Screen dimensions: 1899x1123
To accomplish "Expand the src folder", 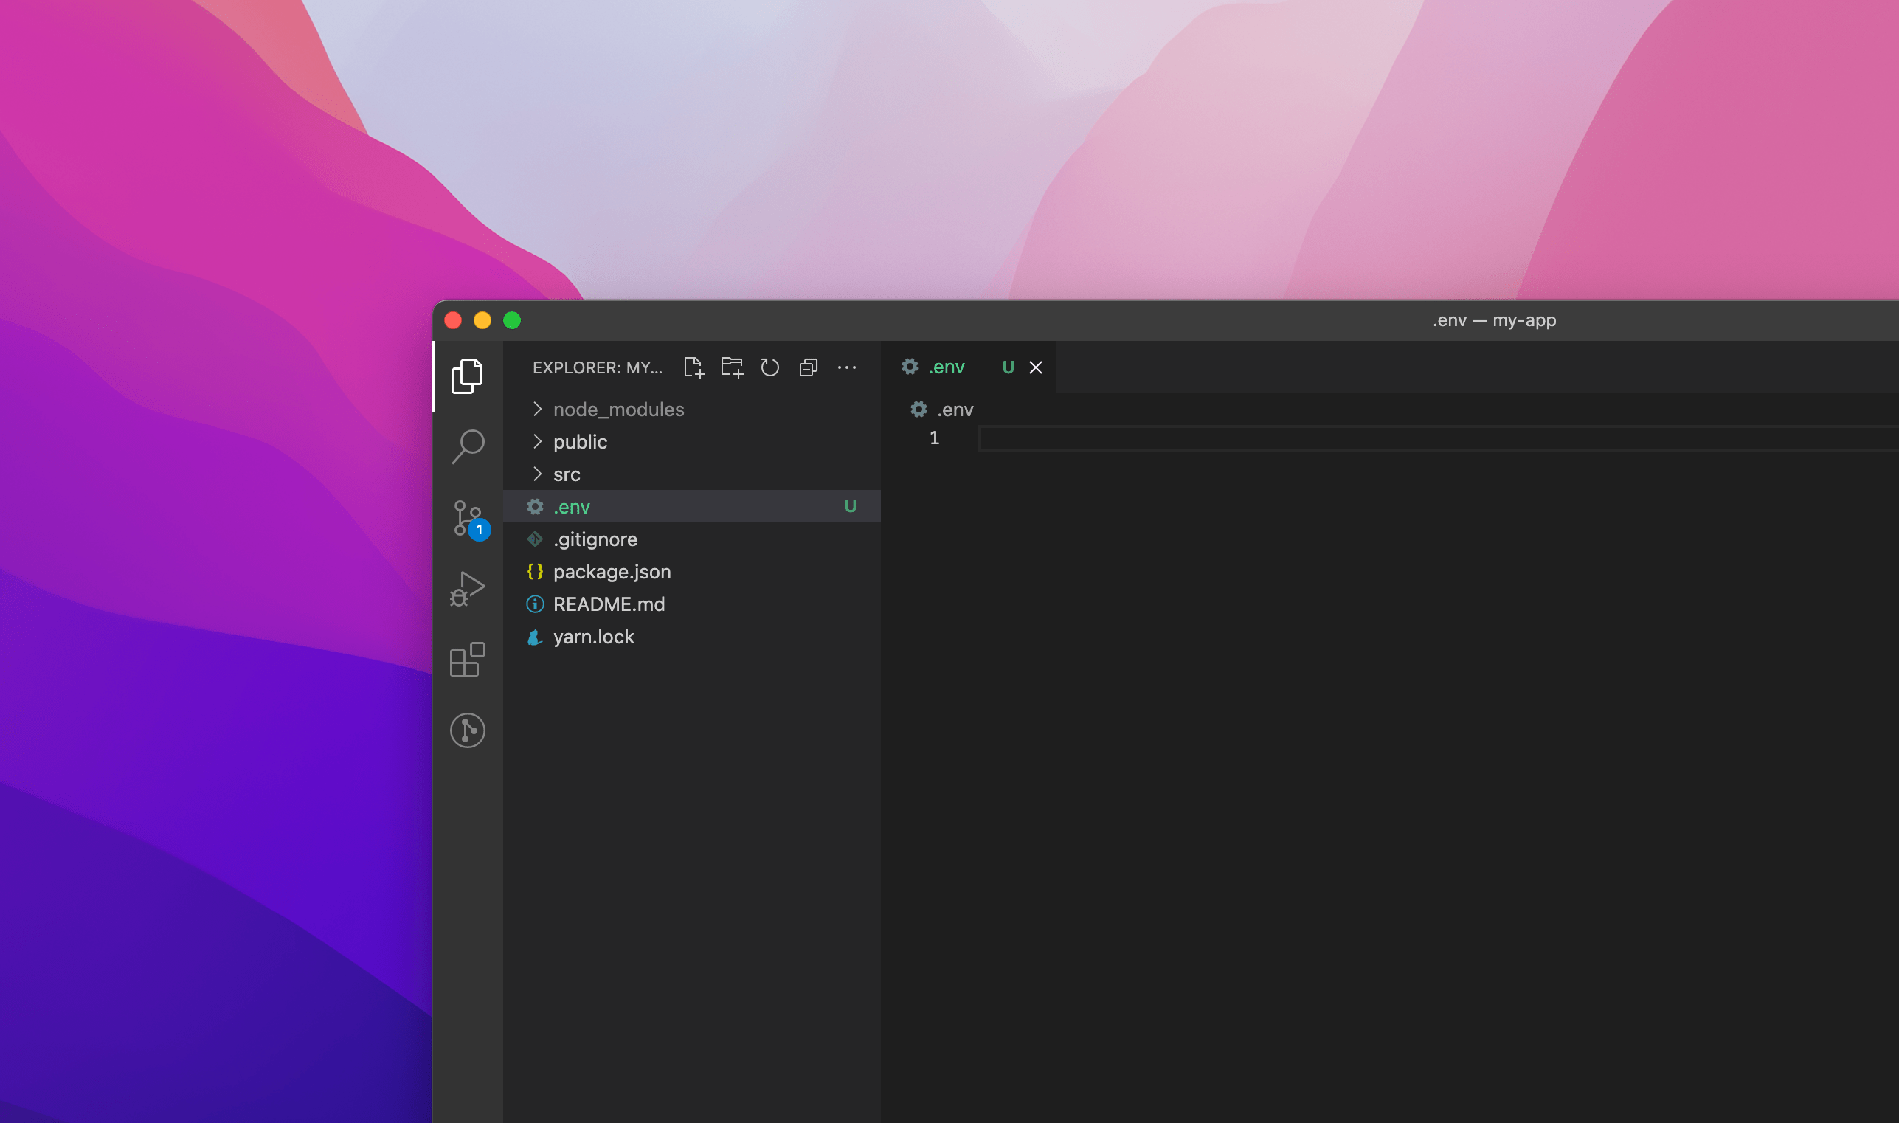I will [566, 474].
